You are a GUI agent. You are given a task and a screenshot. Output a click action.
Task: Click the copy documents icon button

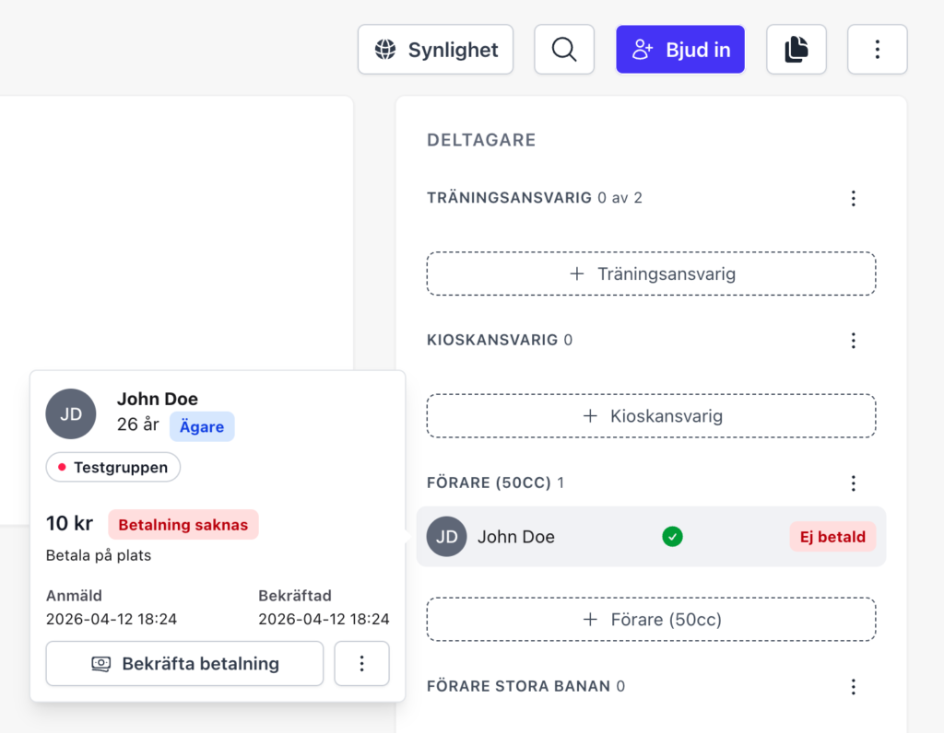pyautogui.click(x=796, y=50)
